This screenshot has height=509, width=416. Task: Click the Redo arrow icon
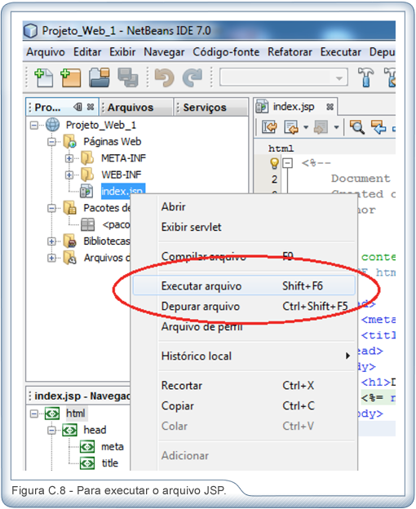(x=193, y=78)
